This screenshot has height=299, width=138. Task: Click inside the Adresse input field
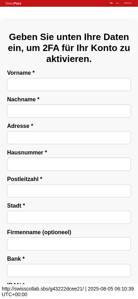[69, 137]
